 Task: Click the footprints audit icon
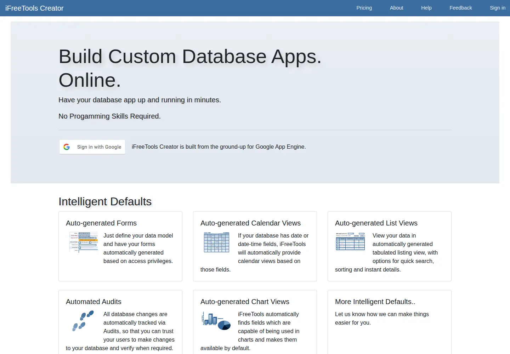tap(83, 321)
